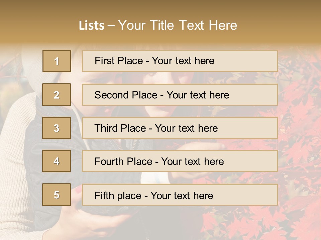Click the number 5 box
Image resolution: width=321 pixels, height=240 pixels.
click(57, 195)
